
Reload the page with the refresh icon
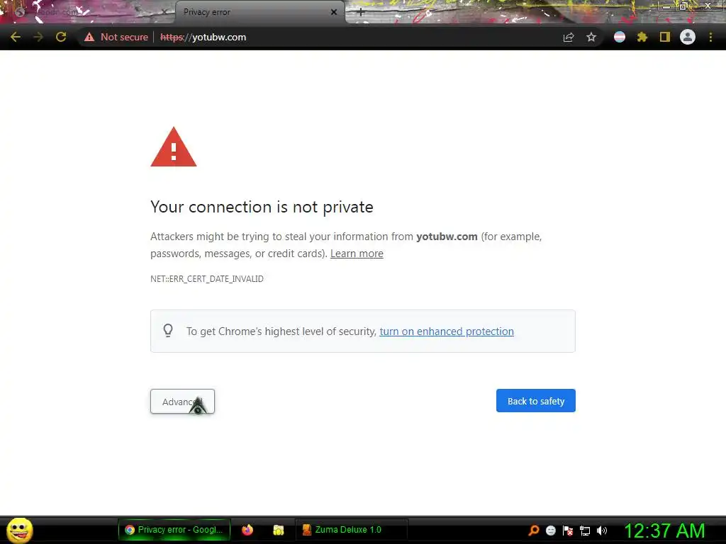click(61, 37)
